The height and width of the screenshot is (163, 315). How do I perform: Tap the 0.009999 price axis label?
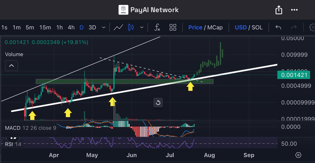[294, 55]
